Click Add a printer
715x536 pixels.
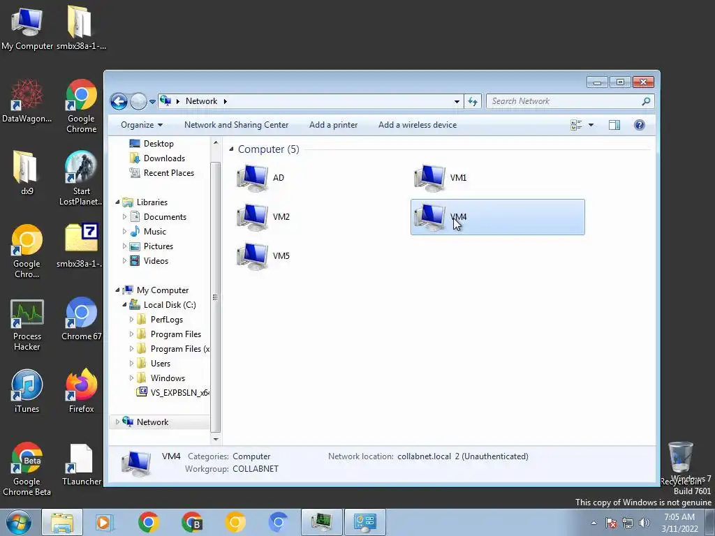333,125
